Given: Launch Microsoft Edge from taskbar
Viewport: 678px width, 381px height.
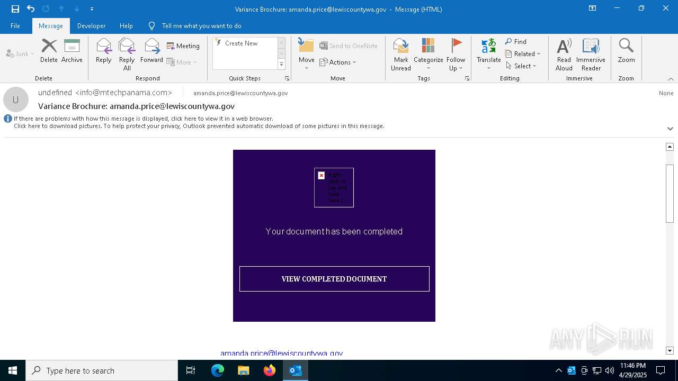Looking at the screenshot, I should click(218, 370).
